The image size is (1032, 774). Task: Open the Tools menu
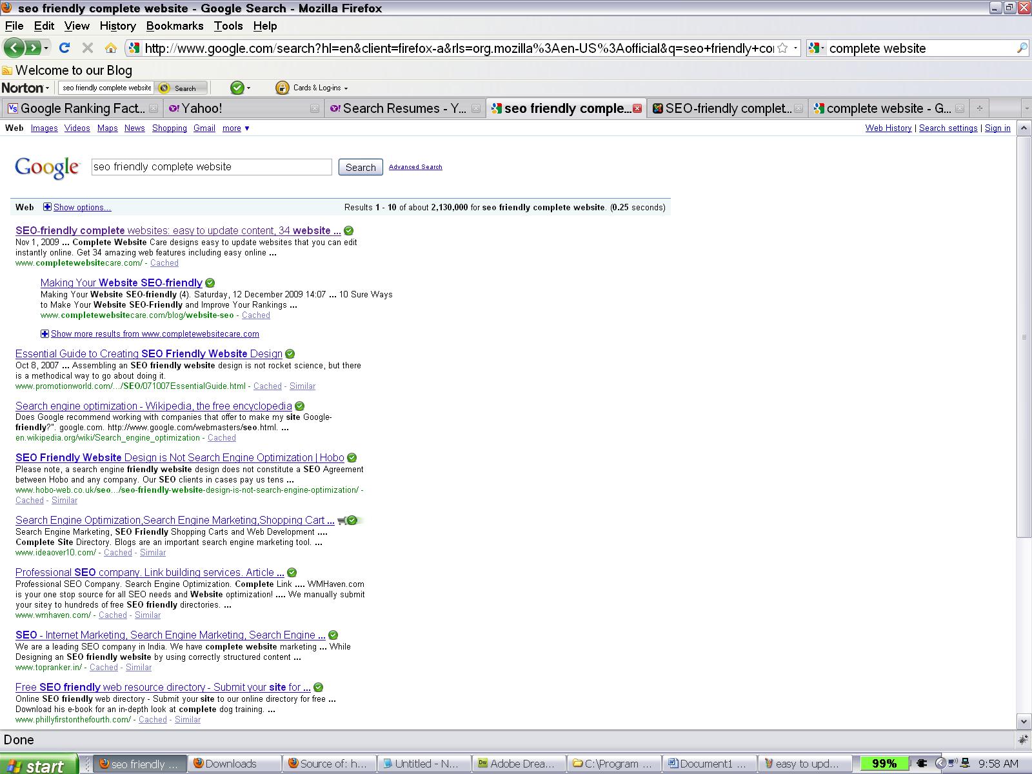pos(228,26)
